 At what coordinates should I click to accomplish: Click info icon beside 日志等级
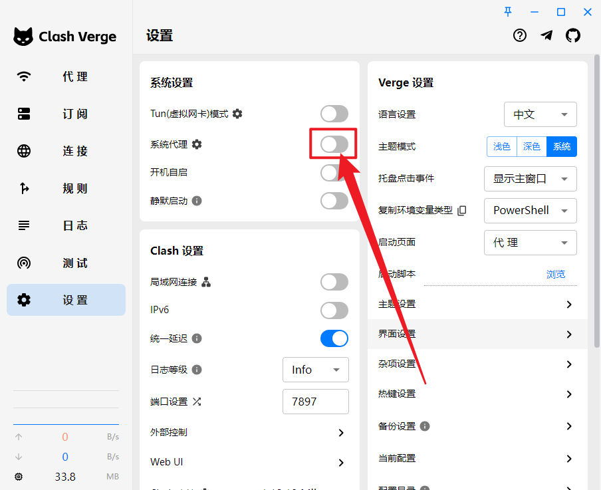coord(197,370)
